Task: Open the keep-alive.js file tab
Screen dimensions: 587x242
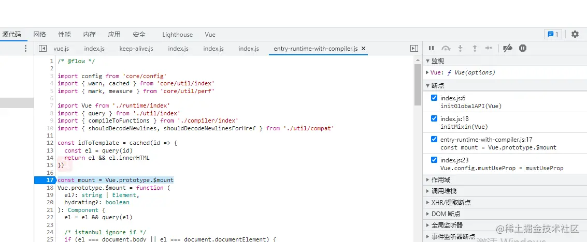Action: (136, 49)
